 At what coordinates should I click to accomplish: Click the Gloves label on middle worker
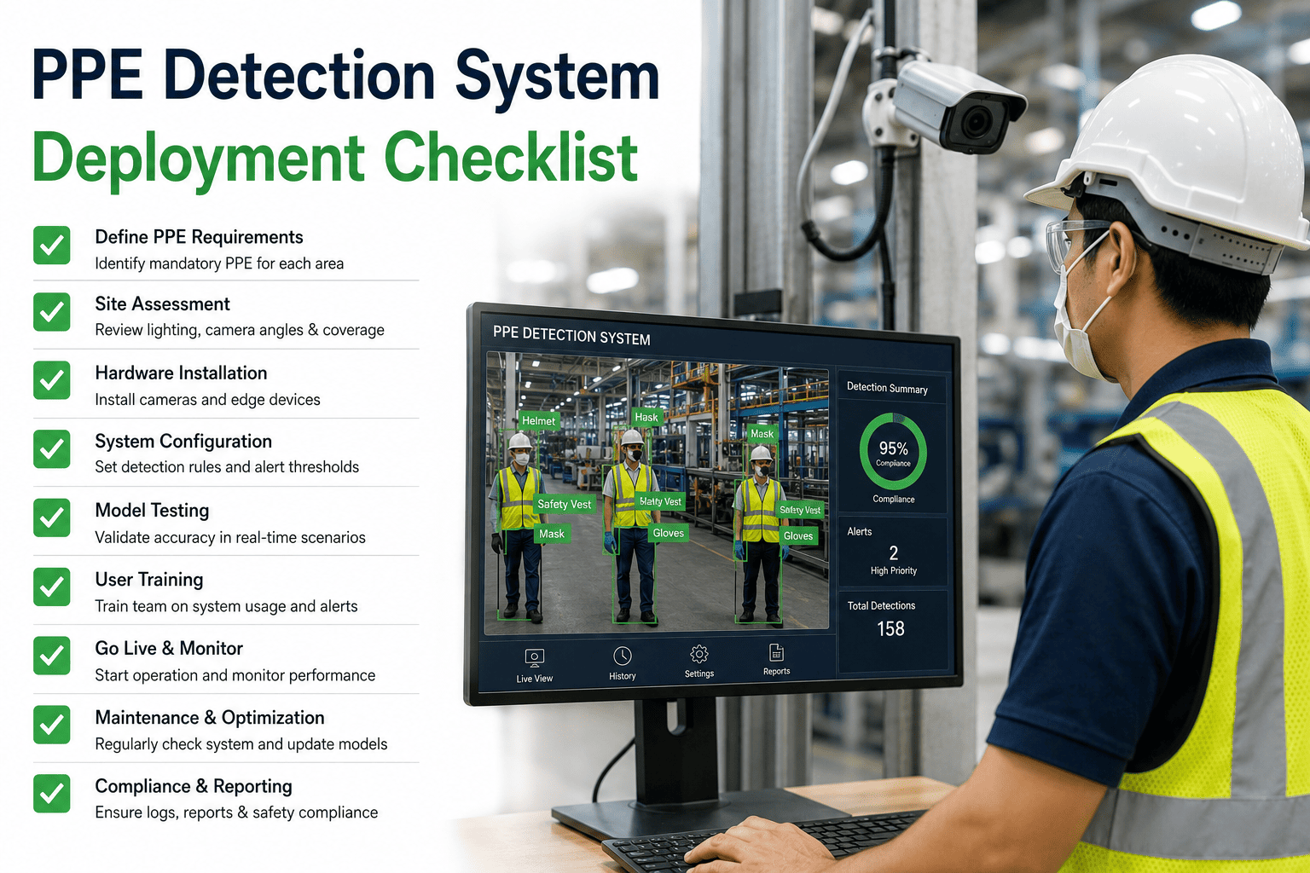point(668,533)
